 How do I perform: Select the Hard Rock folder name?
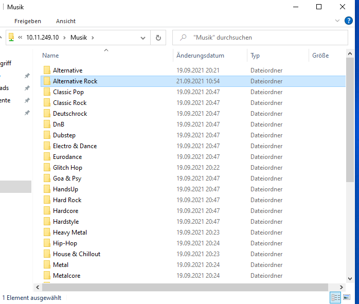[x=67, y=200]
